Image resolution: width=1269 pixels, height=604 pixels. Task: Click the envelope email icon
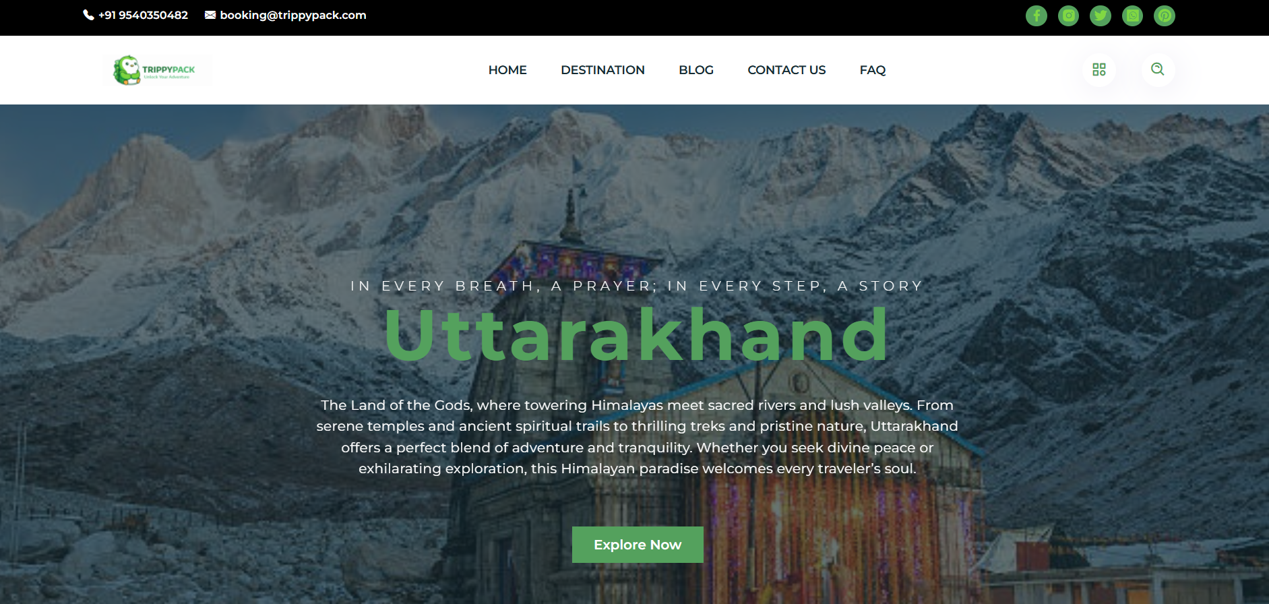click(x=210, y=15)
